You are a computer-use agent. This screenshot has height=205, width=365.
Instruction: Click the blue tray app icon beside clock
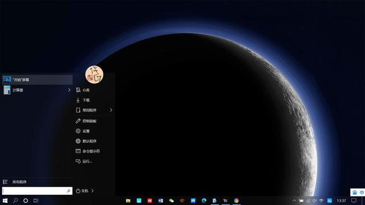pos(330,200)
